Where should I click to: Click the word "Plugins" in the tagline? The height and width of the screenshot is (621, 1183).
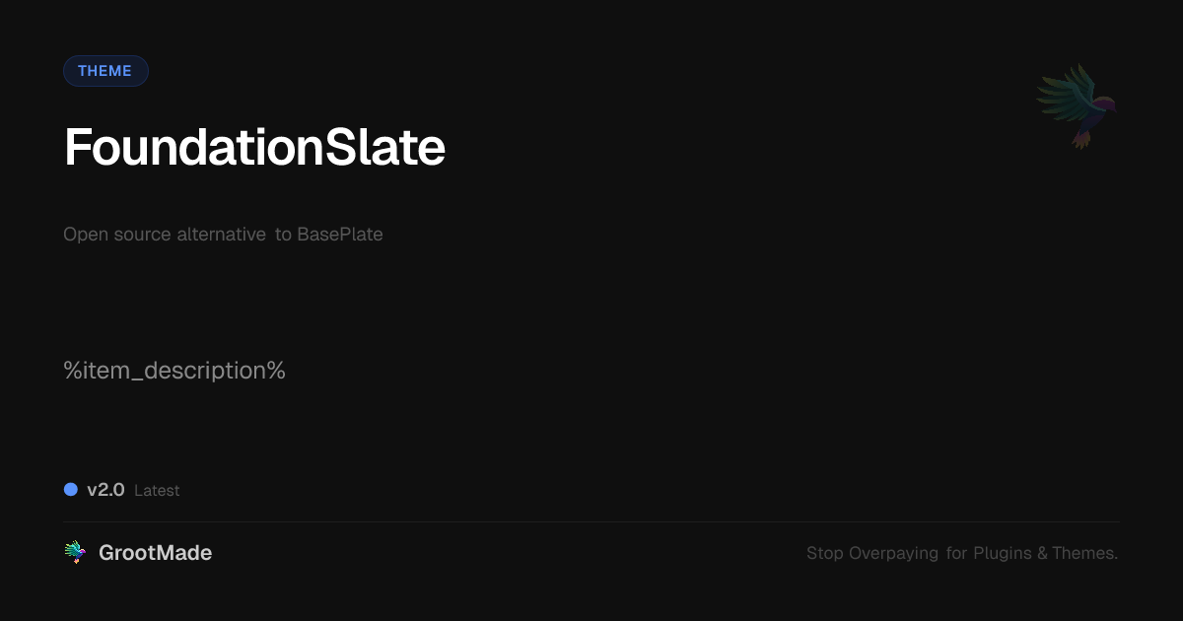[1003, 553]
